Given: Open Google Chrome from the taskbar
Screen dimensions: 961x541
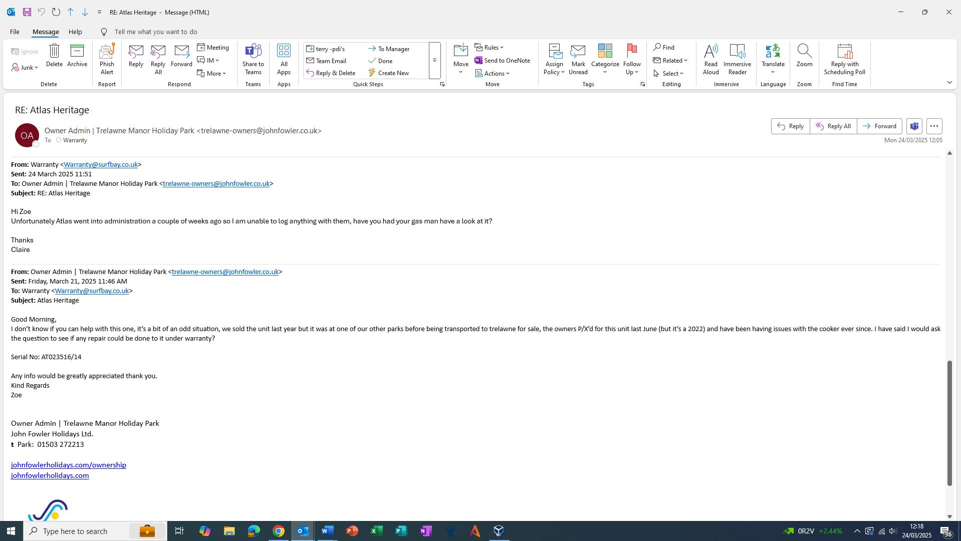Looking at the screenshot, I should tap(279, 531).
